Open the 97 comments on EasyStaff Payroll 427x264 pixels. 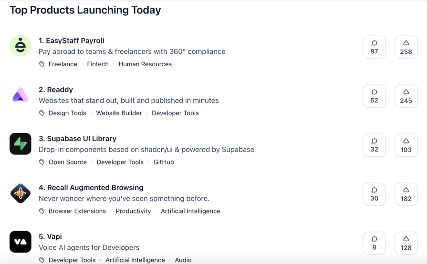pos(374,47)
